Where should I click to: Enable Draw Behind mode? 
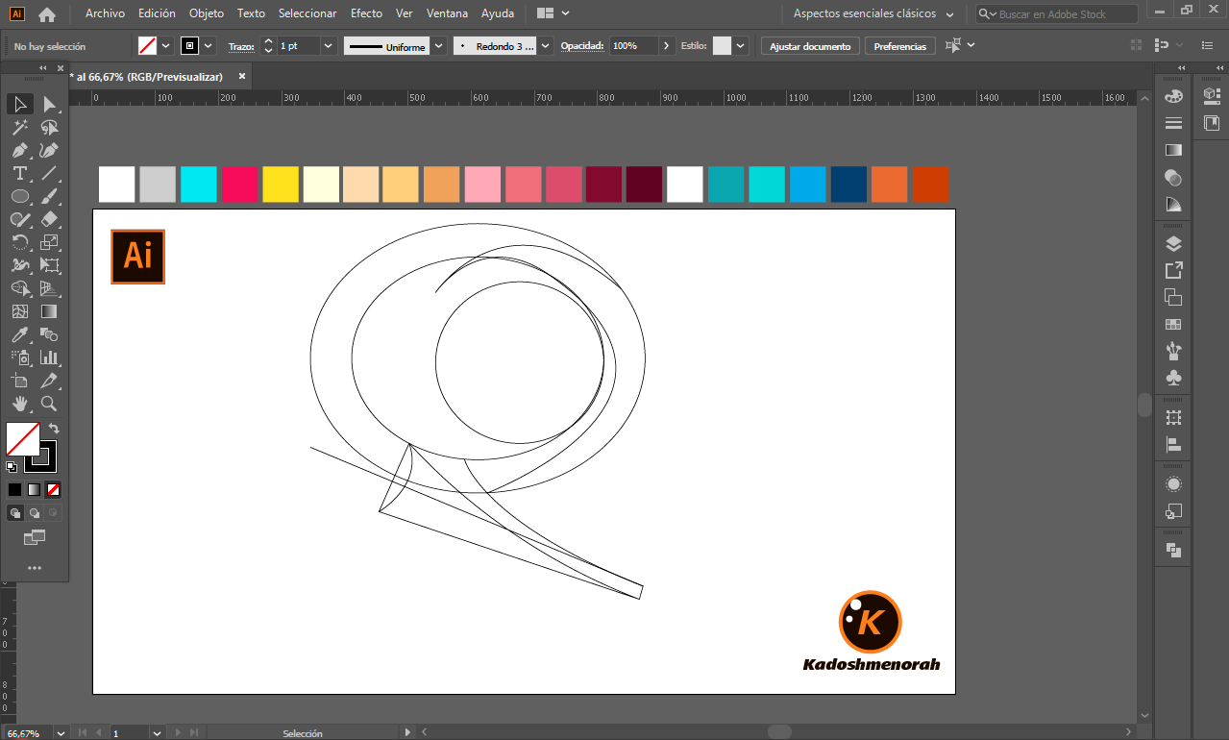click(34, 513)
